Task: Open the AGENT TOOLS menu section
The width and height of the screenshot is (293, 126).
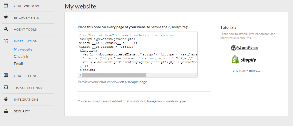Action: [x=25, y=29]
